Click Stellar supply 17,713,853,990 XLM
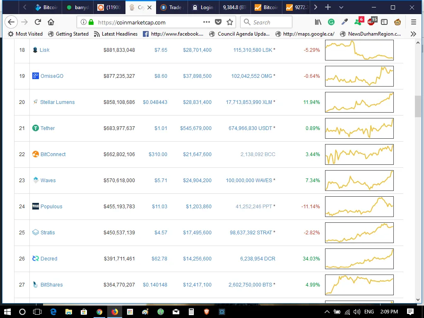 [x=249, y=102]
